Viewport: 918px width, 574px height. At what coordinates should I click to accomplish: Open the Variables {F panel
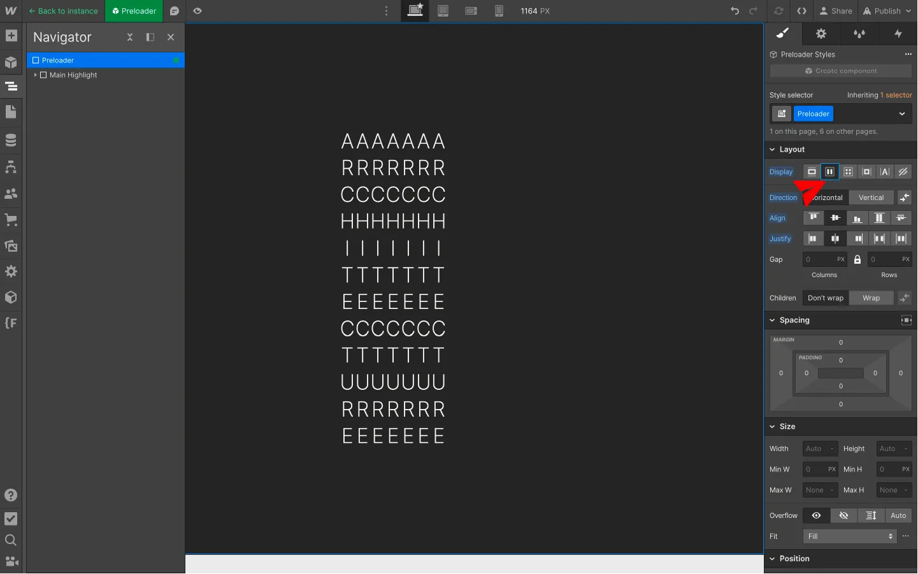pyautogui.click(x=11, y=323)
